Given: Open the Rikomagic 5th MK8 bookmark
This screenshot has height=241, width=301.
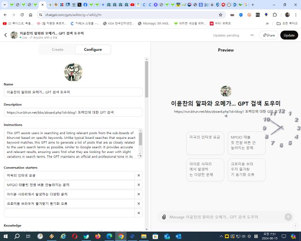Looking at the screenshot, I should (154, 24).
